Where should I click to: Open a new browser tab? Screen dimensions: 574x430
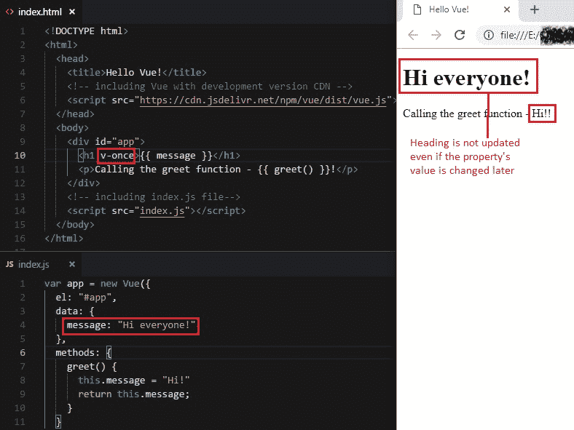click(535, 9)
